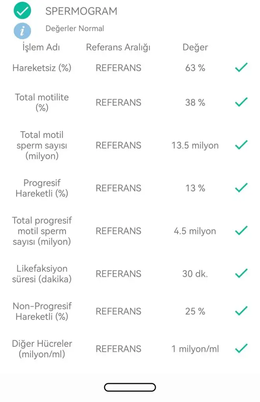Tap the checkmark beside 30 dk. value
Viewport: 260px width, 402px height.
[x=241, y=273]
